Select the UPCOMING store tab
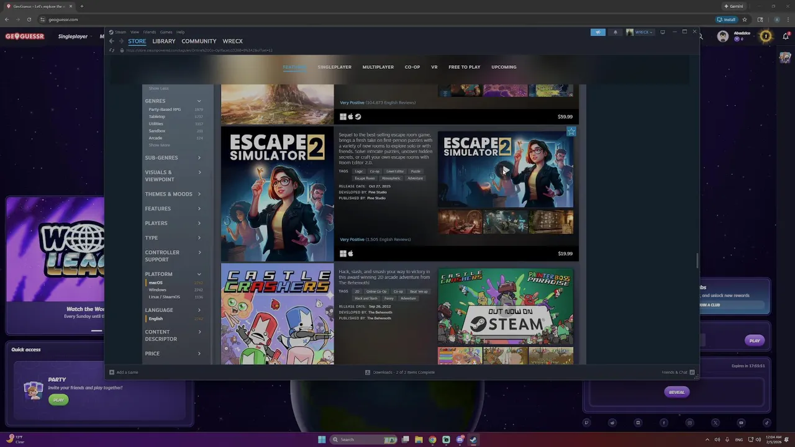795x447 pixels. (504, 67)
